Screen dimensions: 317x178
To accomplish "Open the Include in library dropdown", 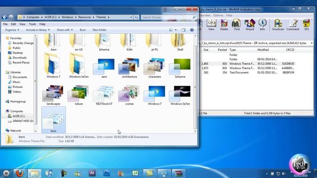I will [38, 30].
